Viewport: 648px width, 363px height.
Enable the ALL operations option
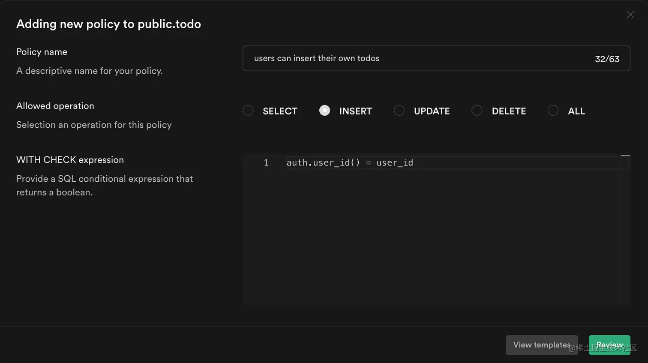click(x=553, y=111)
